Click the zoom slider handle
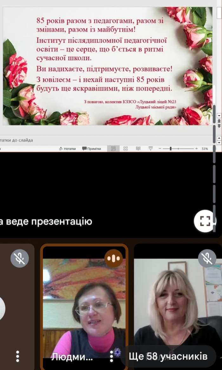222x370 pixels. click(171, 148)
